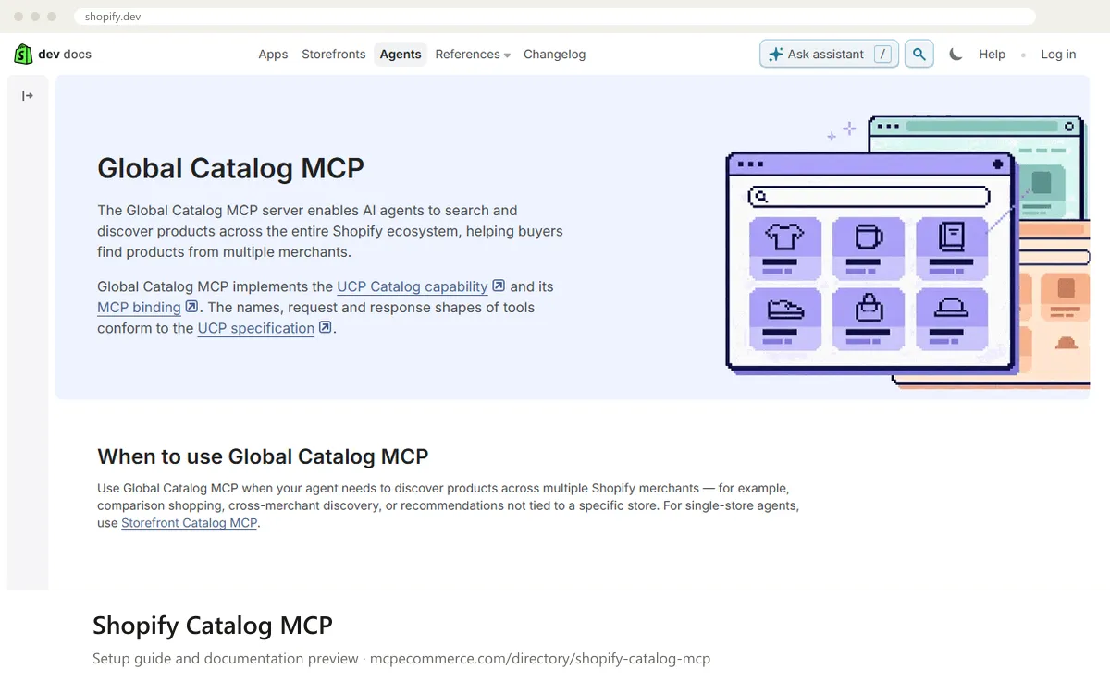Open the Changelog nav item
This screenshot has height=693, width=1110.
coord(554,55)
